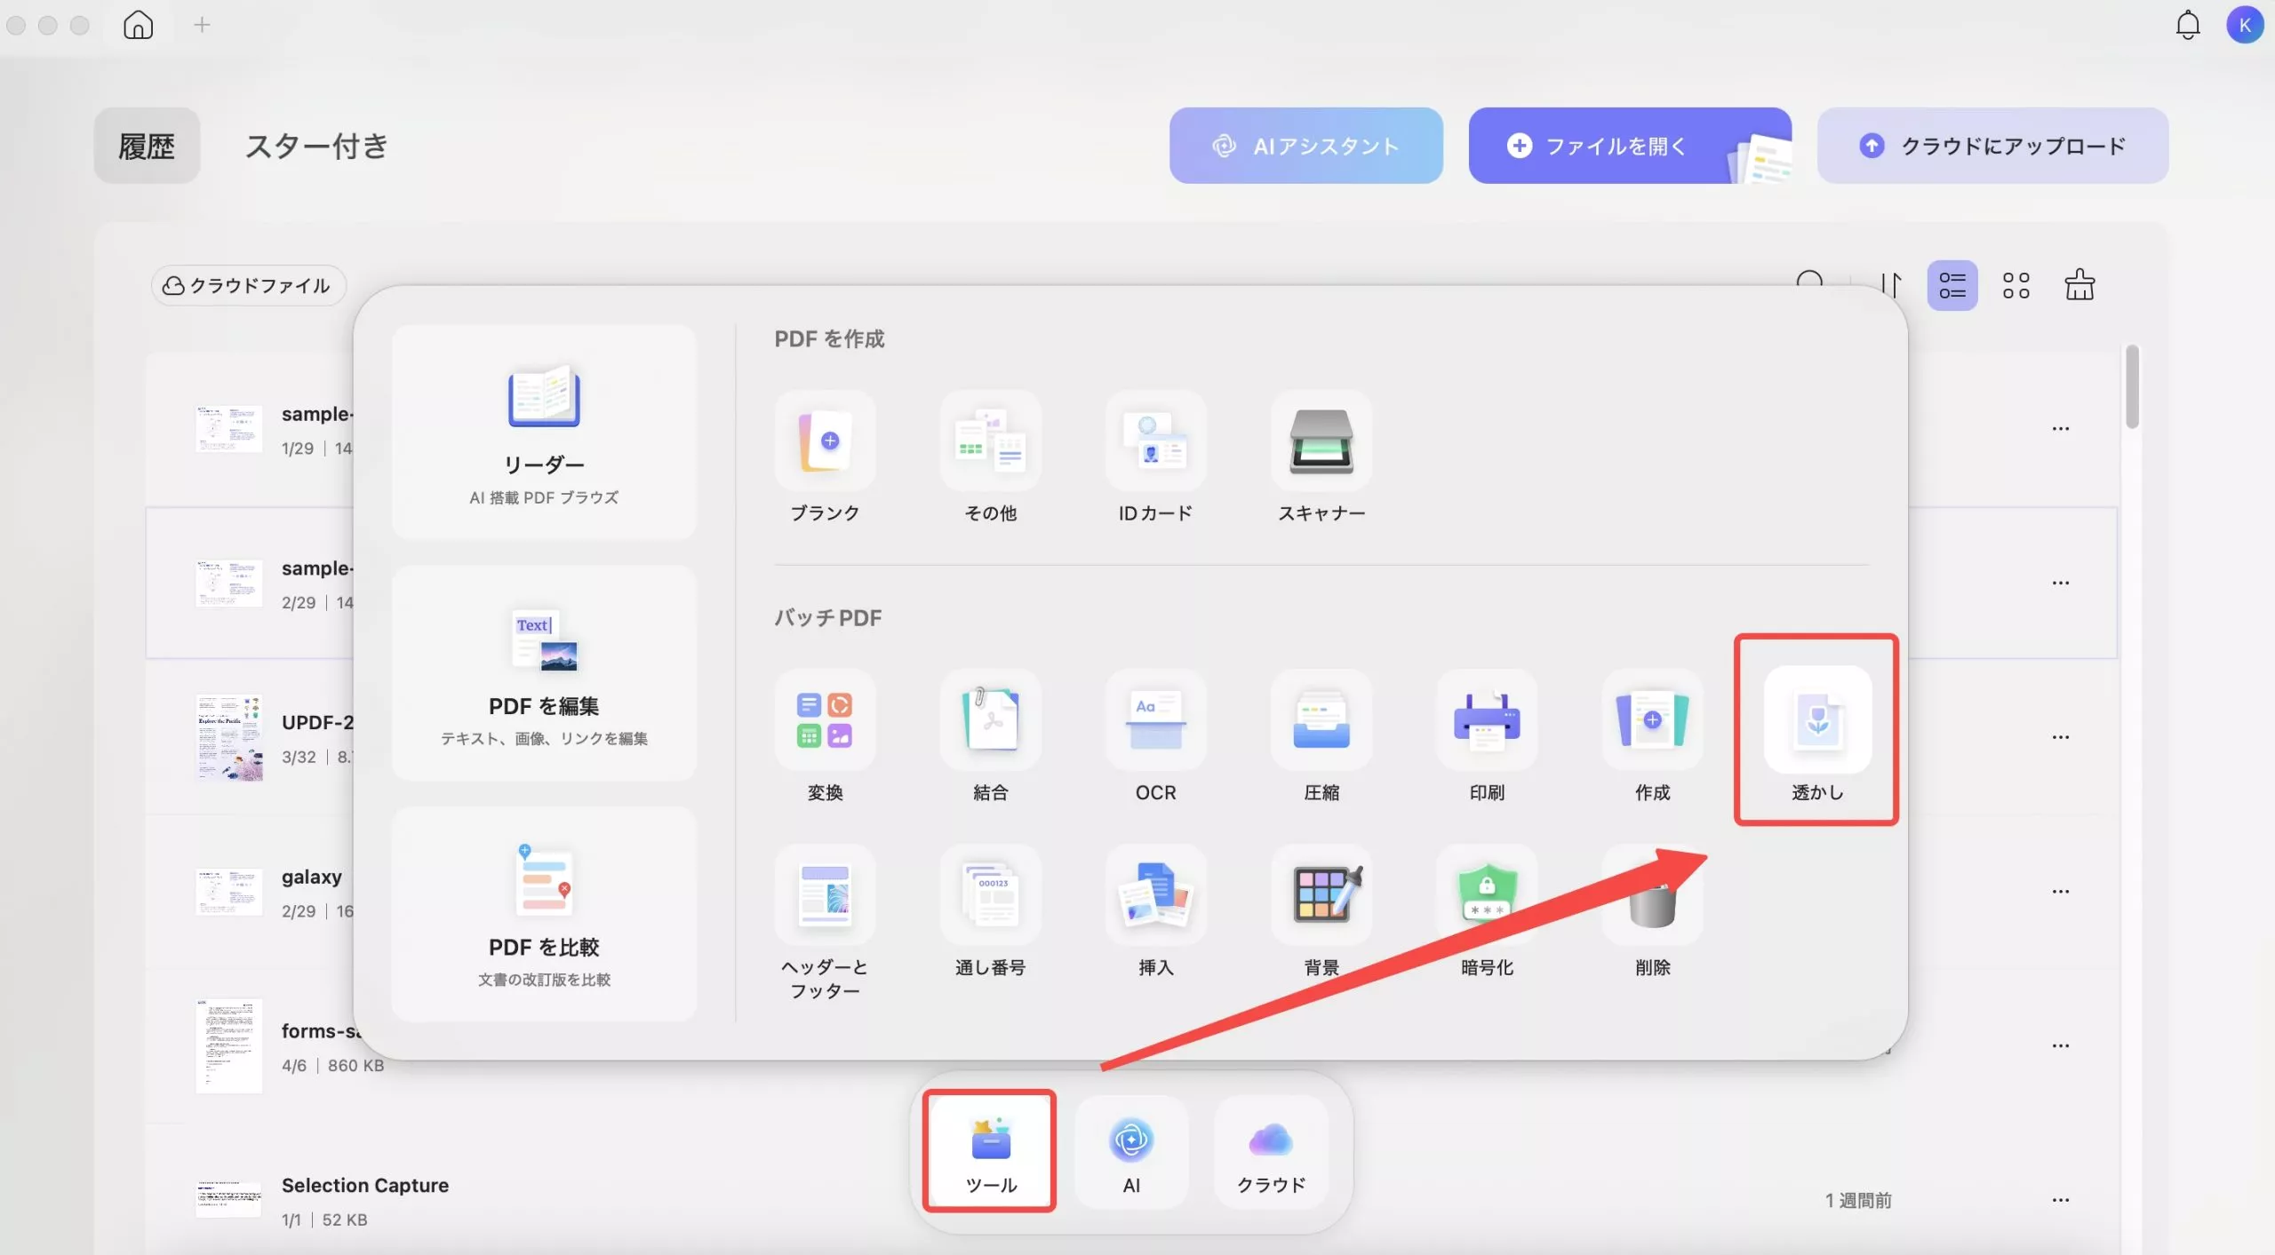The image size is (2275, 1255).
Task: Click the batch Encrypt (暗号化) icon
Action: pos(1486,895)
